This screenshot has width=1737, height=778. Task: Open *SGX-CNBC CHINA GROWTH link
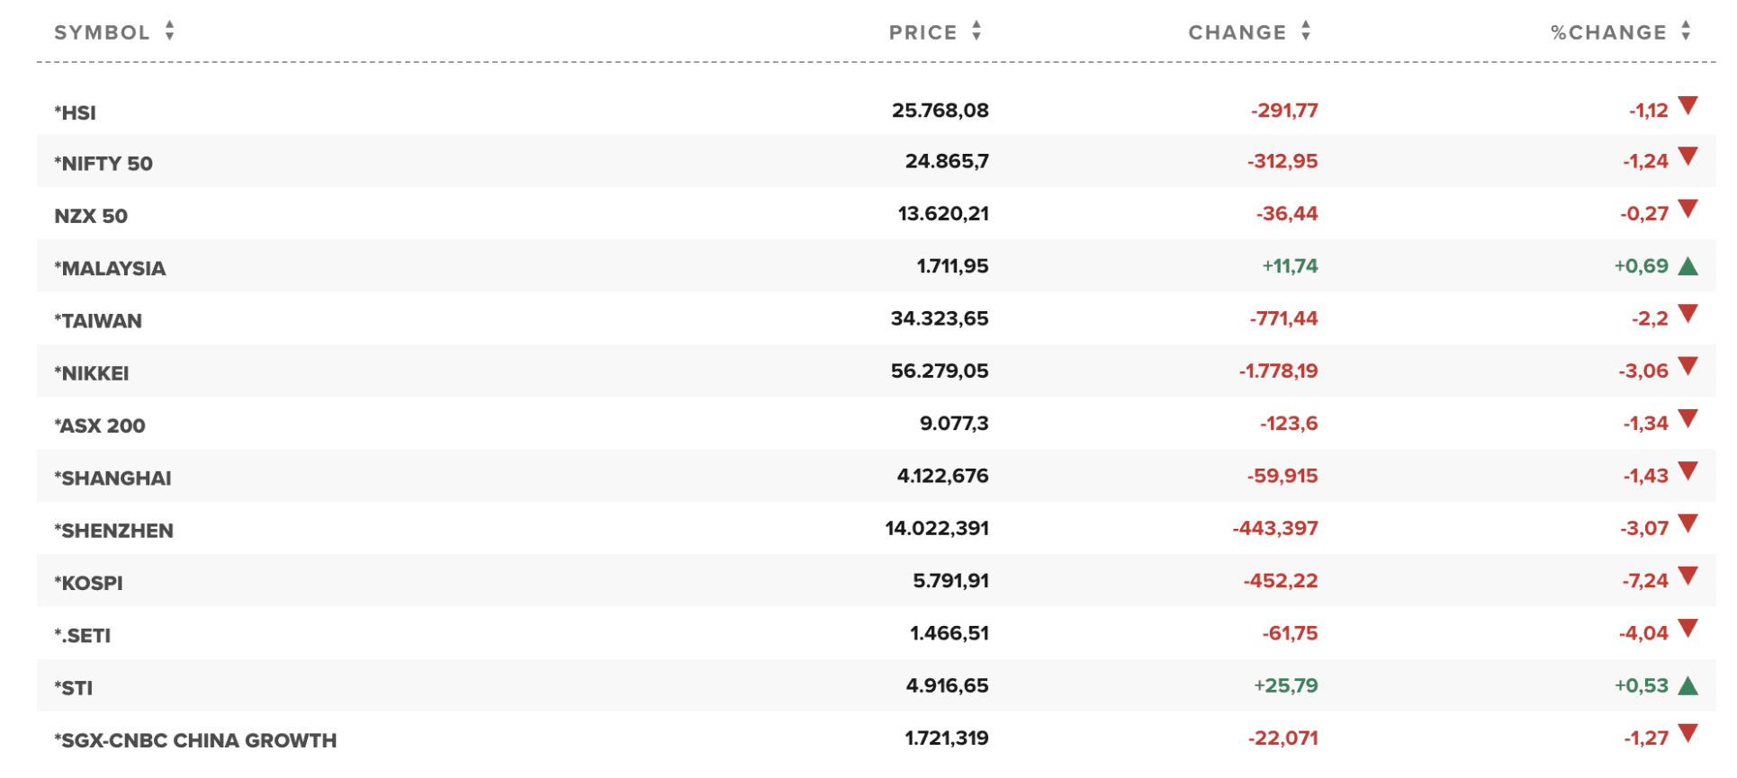coord(195,740)
